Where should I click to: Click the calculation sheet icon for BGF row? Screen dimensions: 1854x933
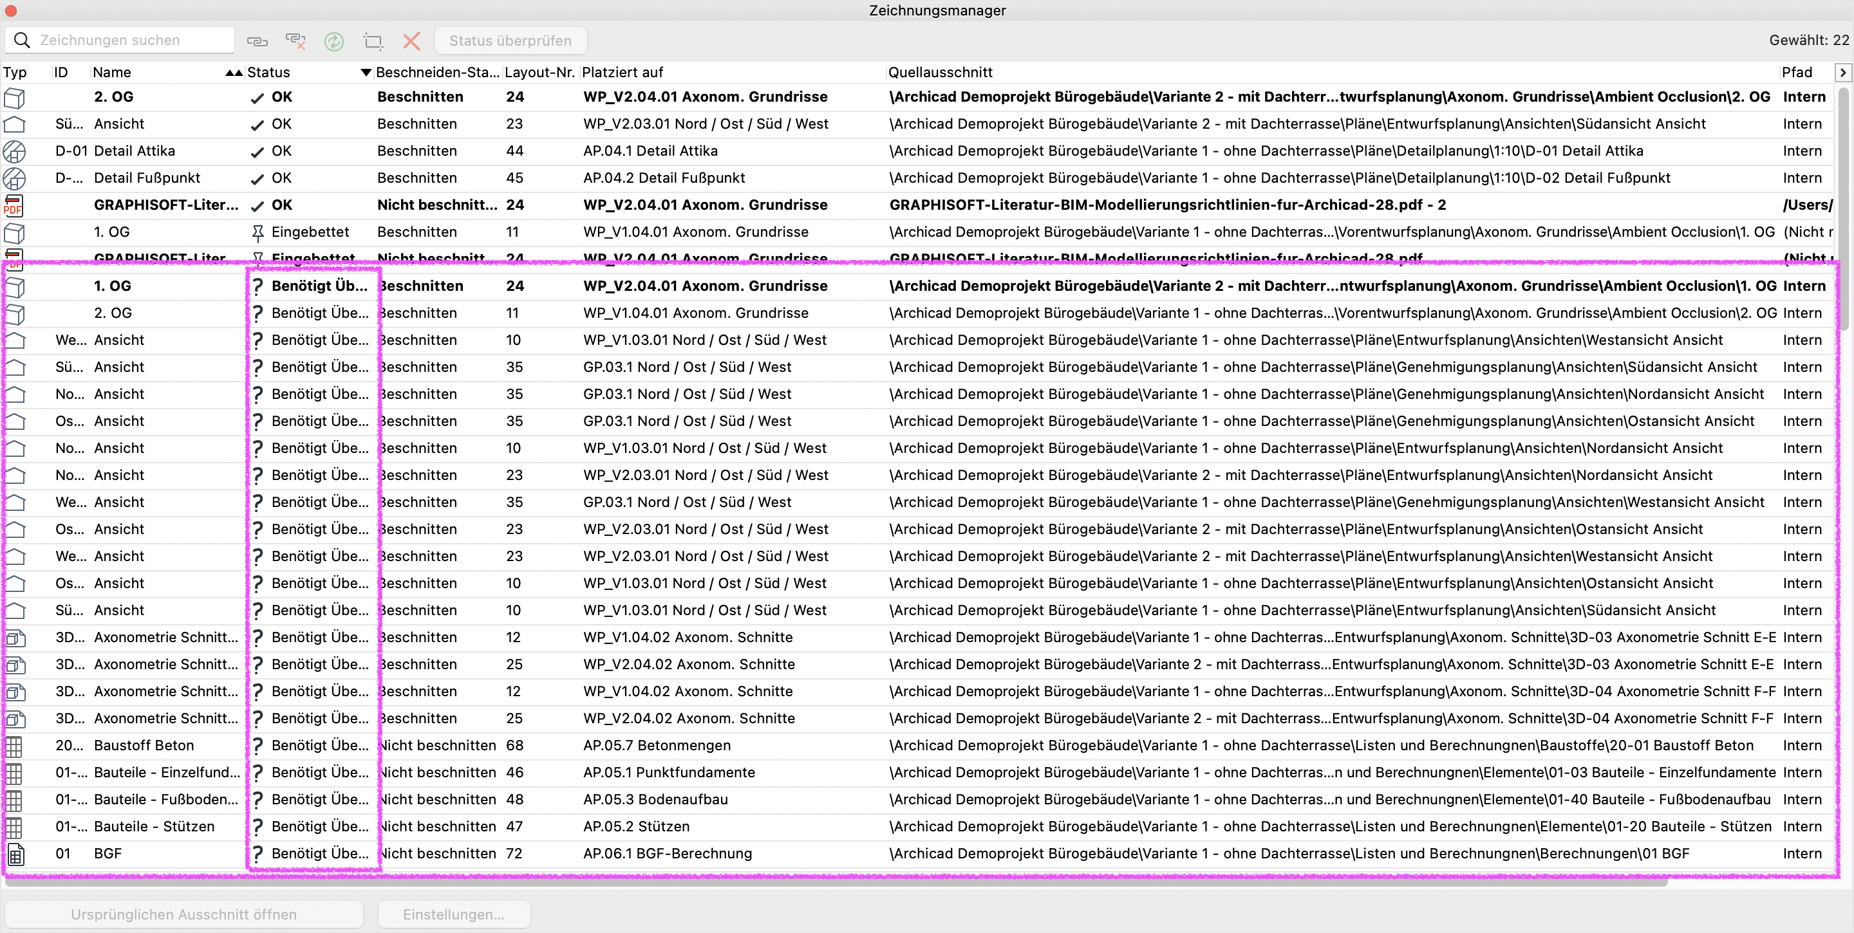coord(15,854)
